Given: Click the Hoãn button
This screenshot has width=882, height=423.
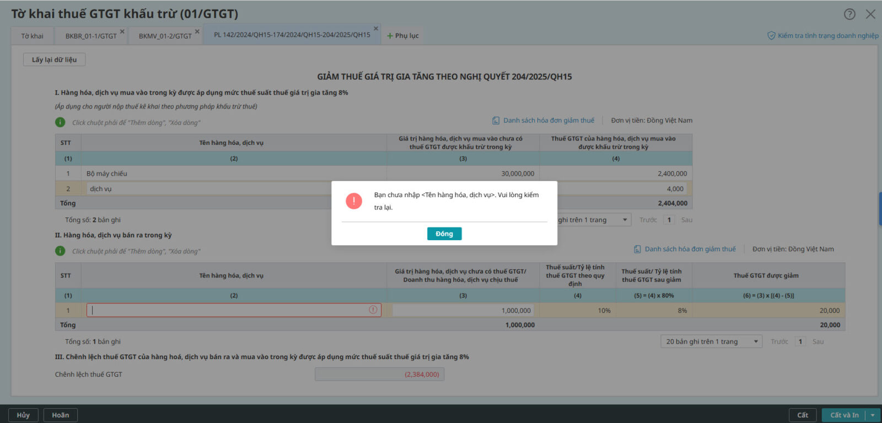Looking at the screenshot, I should coord(61,415).
